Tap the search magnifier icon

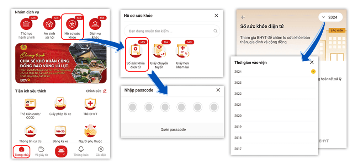click(x=215, y=31)
